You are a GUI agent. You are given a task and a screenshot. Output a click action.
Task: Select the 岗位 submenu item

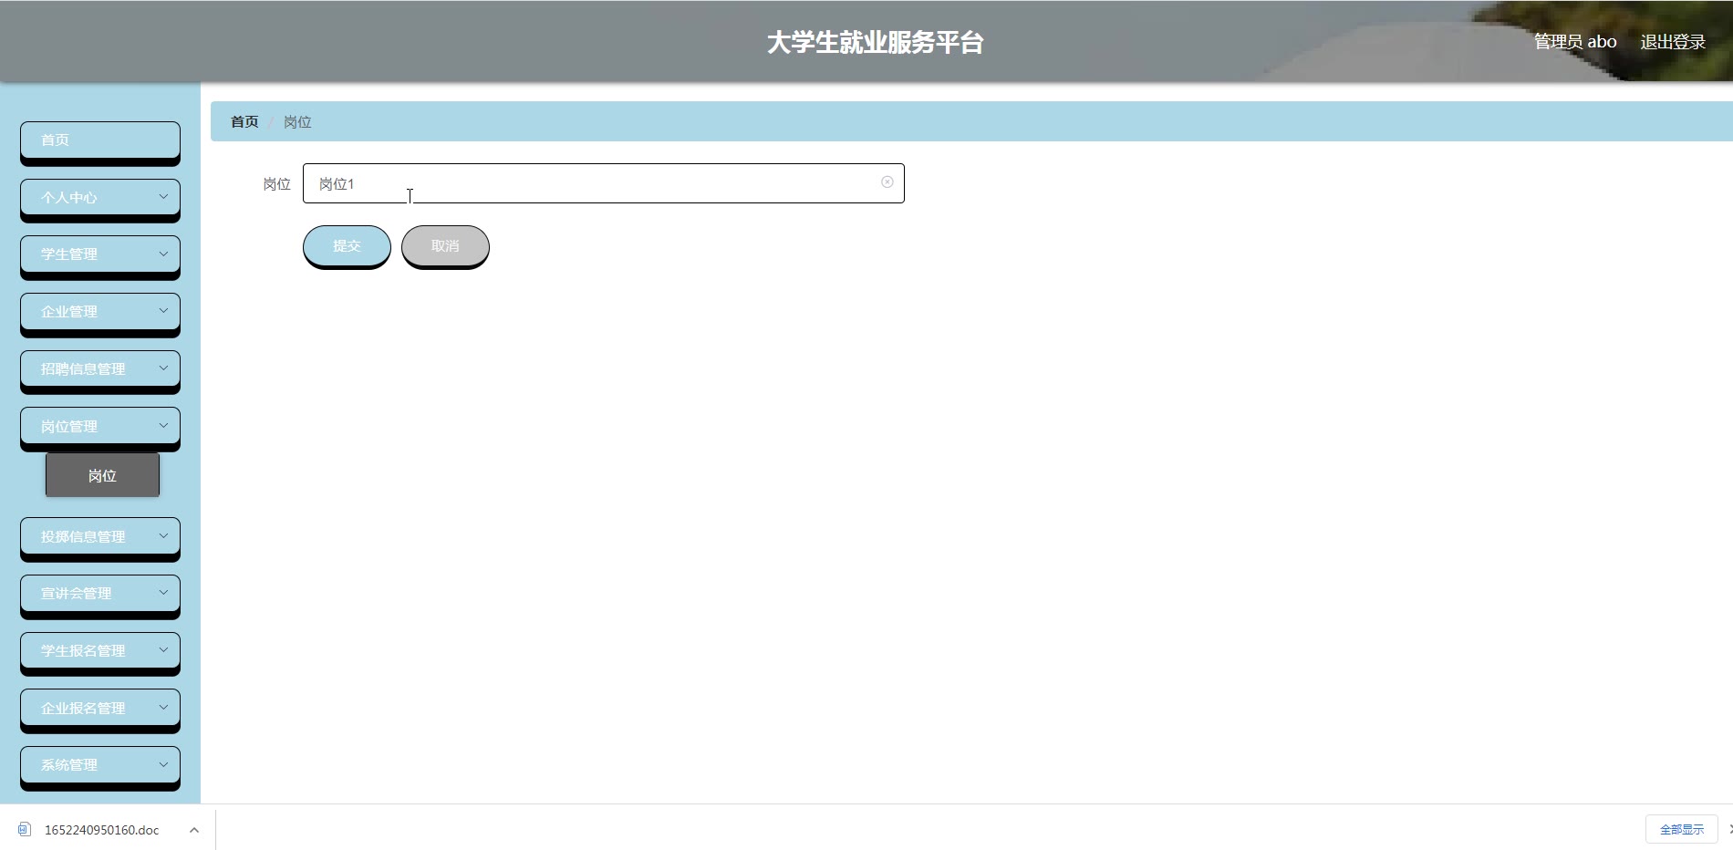point(102,475)
